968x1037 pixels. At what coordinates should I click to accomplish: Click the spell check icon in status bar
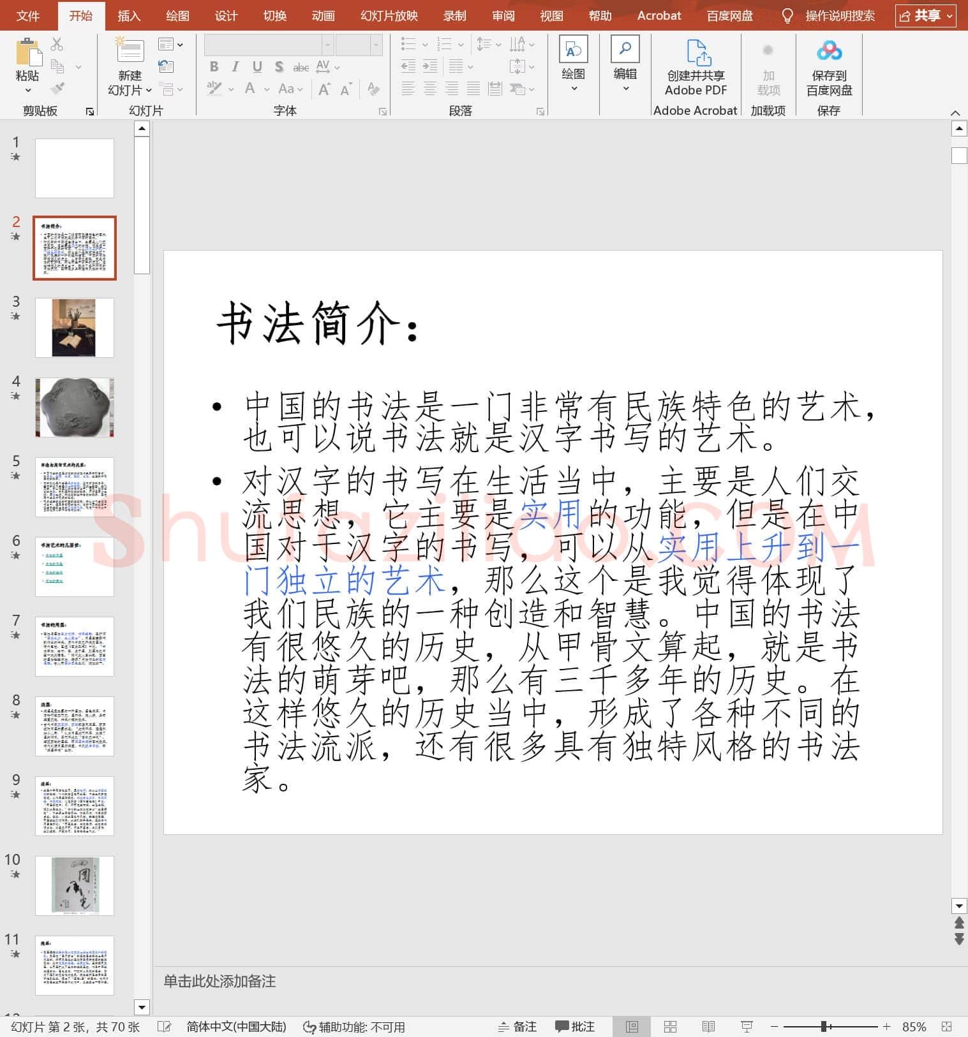pyautogui.click(x=164, y=1027)
